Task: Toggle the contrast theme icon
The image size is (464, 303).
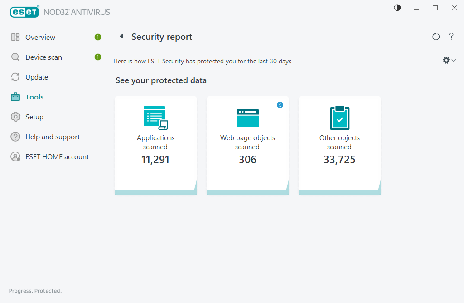Action: pos(397,8)
